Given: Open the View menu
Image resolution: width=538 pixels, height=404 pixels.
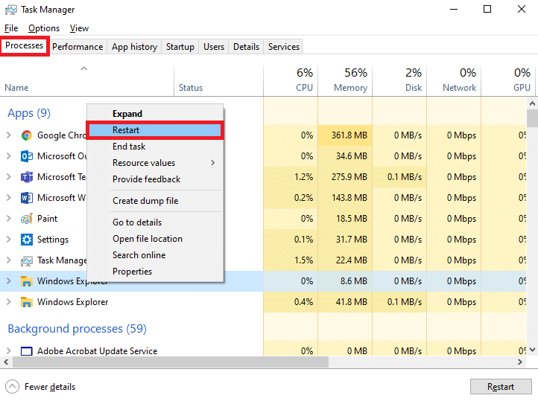Looking at the screenshot, I should (79, 28).
